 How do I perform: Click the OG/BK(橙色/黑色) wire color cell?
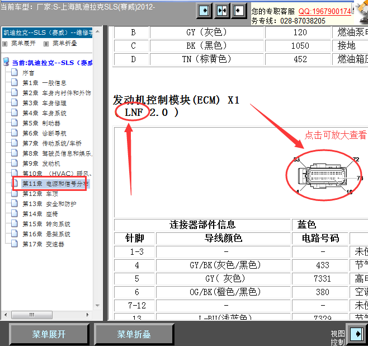[223, 292]
